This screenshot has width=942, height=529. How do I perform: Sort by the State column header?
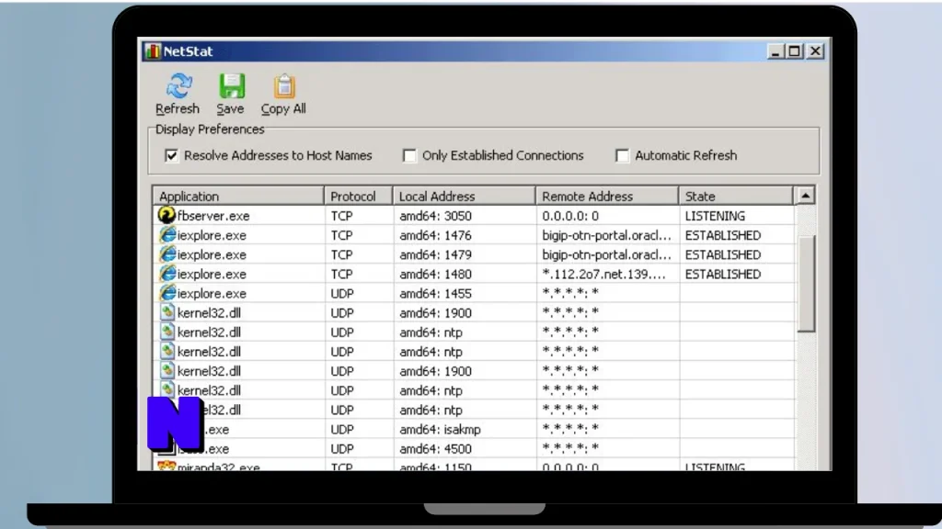click(x=736, y=197)
